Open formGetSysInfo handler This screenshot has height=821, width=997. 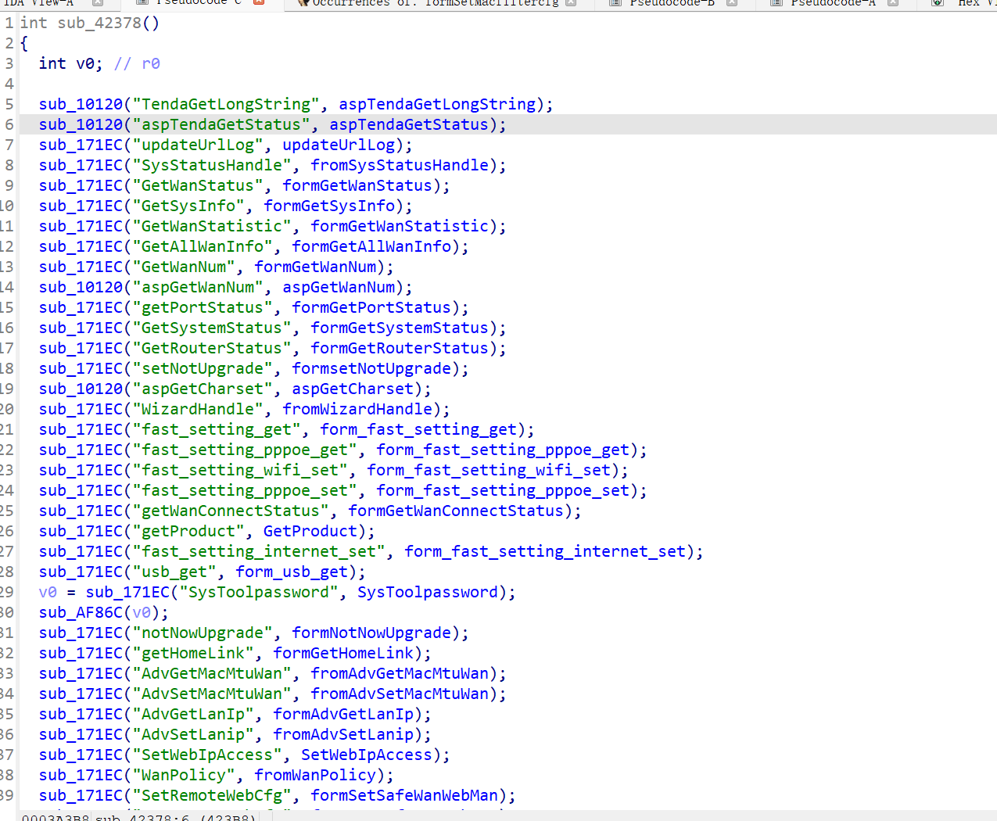click(329, 206)
